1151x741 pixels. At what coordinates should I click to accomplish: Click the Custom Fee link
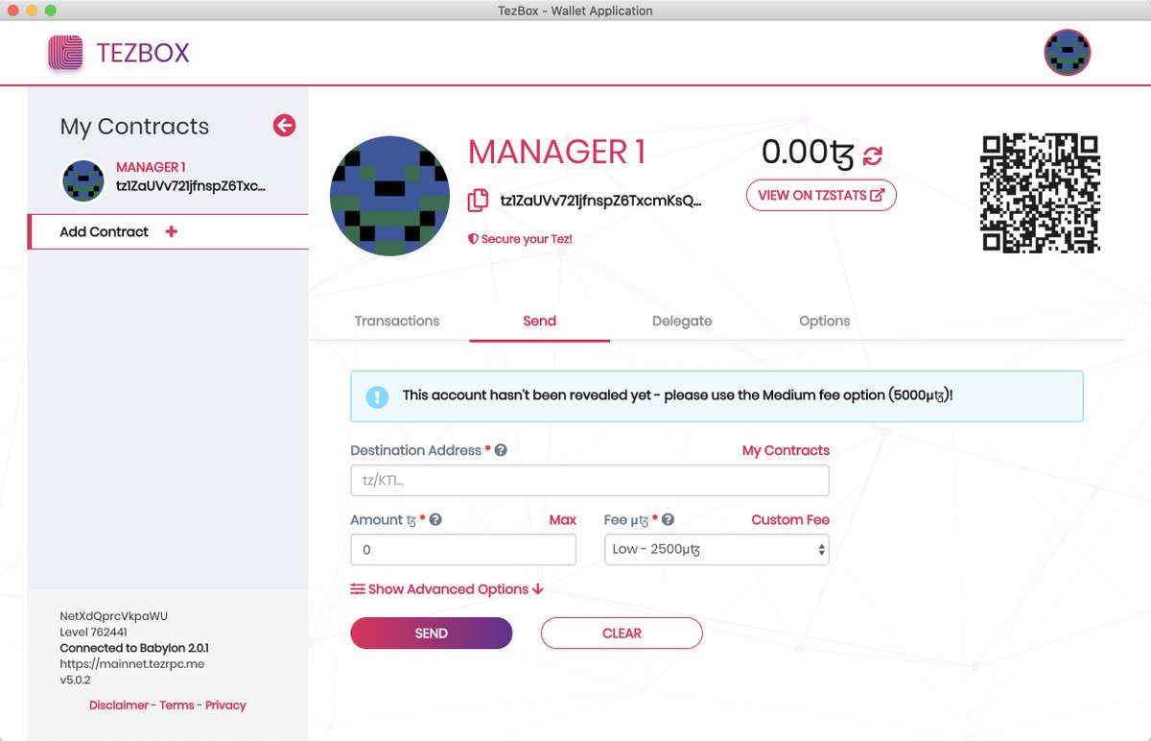pos(790,519)
